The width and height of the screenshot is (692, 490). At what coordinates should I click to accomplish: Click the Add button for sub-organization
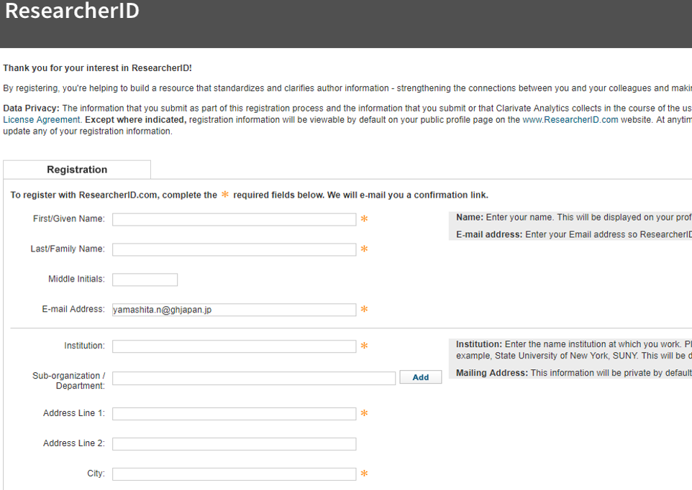(421, 377)
